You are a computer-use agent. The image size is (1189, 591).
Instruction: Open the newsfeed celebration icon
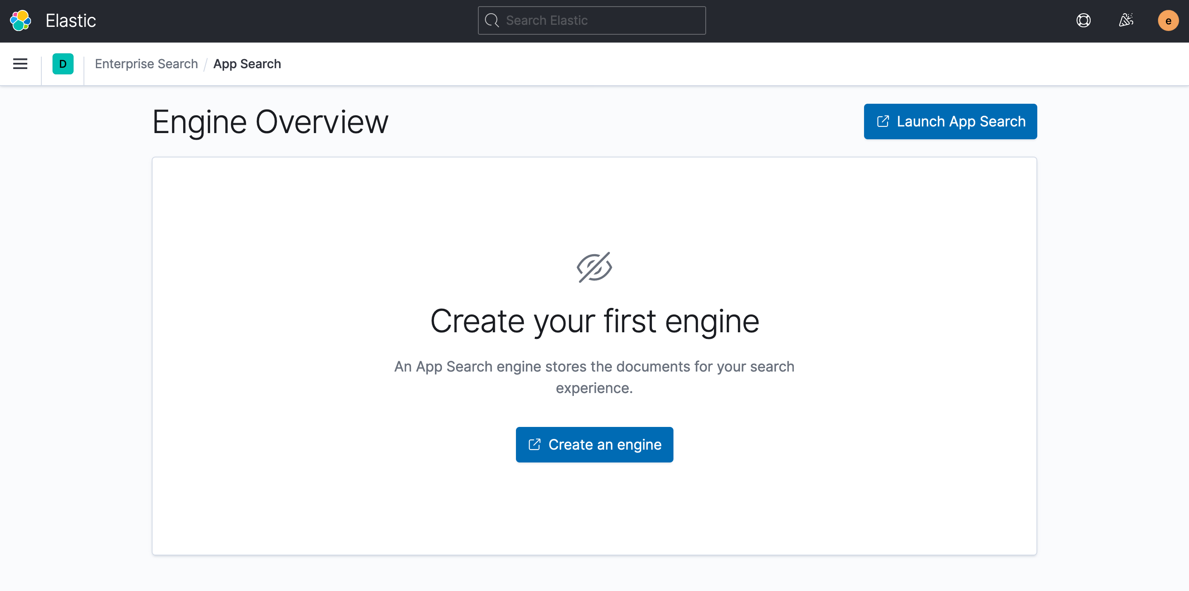point(1126,21)
